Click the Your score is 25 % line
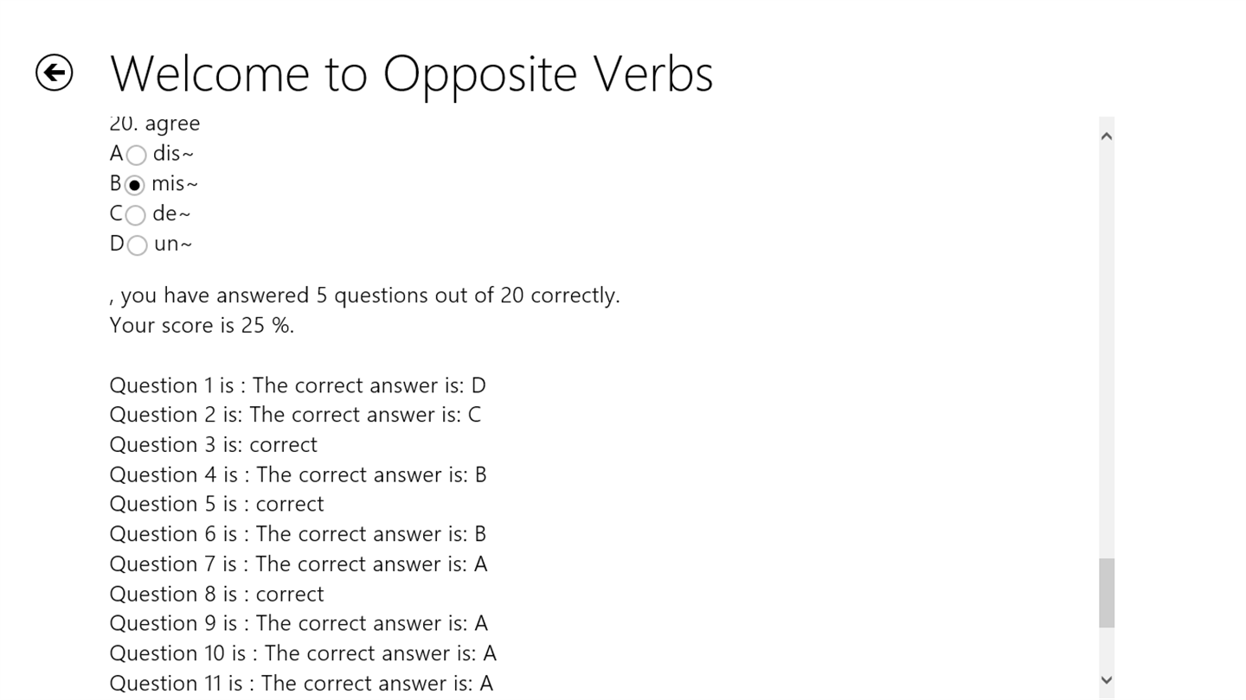Screen dimensions: 1246x700 click(202, 326)
